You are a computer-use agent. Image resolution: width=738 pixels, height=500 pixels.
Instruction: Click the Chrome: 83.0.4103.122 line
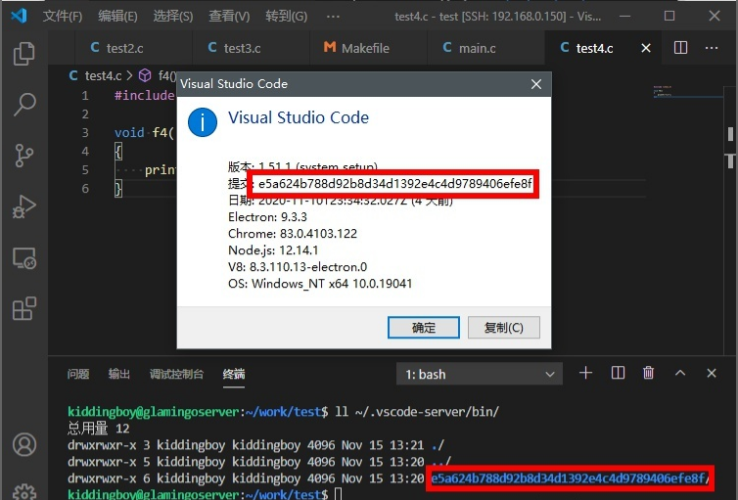293,233
